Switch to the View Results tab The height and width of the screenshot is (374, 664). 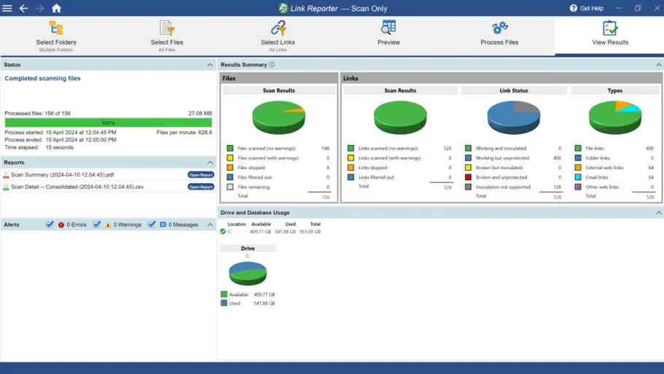point(609,34)
